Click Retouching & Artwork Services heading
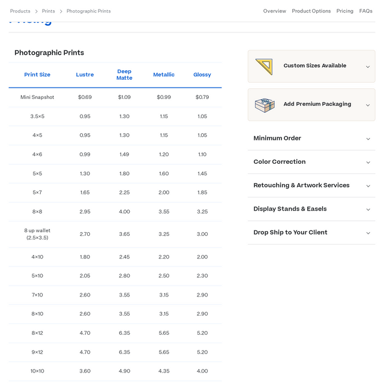 click(301, 185)
